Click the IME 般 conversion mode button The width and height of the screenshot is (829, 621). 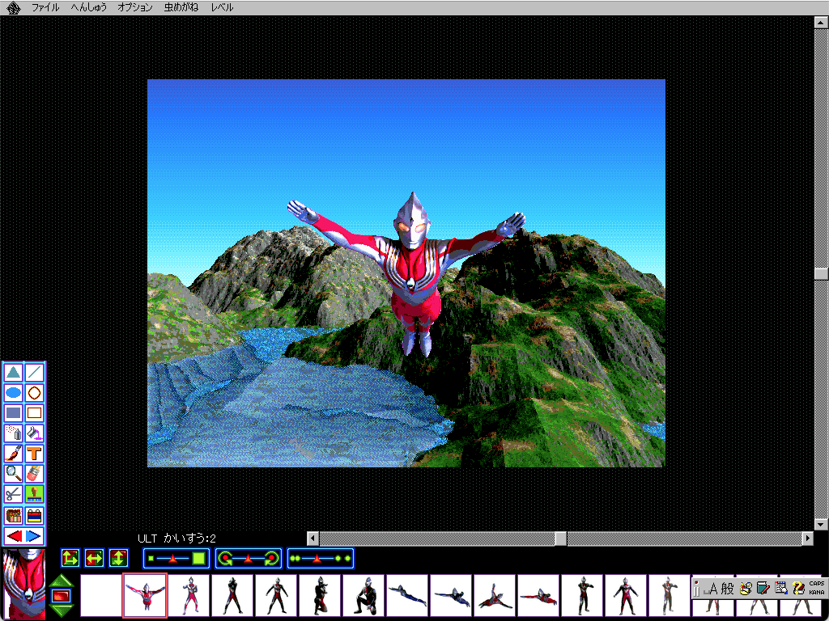728,589
